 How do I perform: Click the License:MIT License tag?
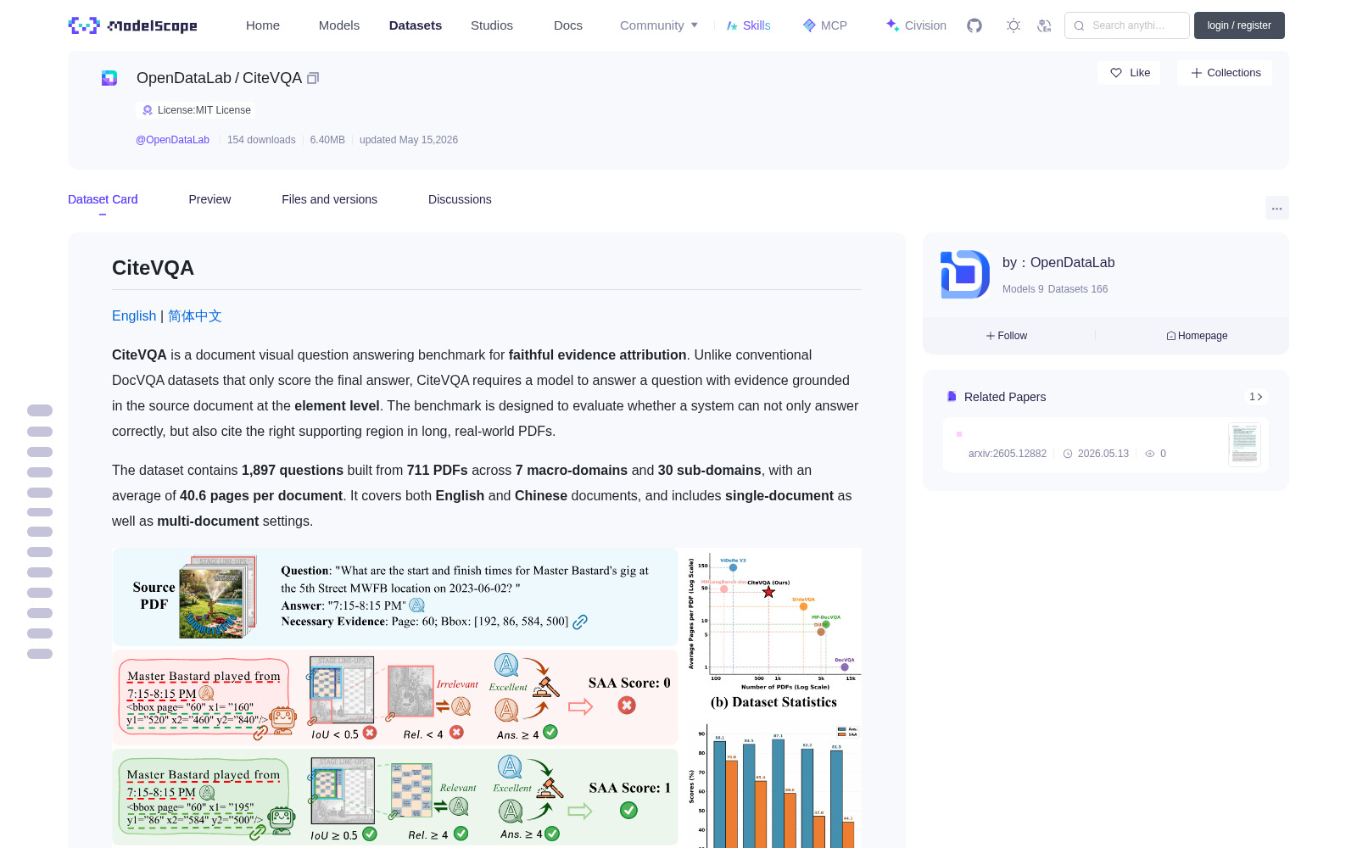196,110
